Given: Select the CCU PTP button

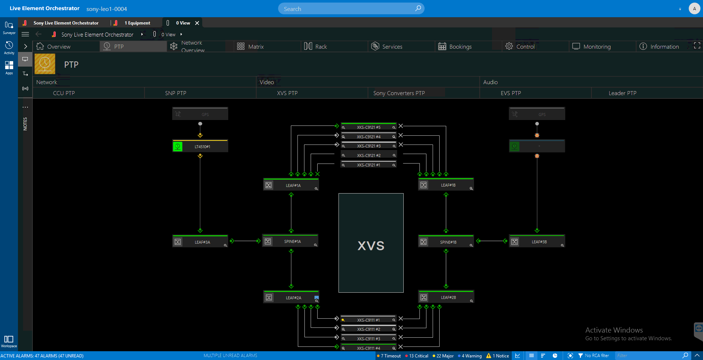Looking at the screenshot, I should [x=88, y=93].
